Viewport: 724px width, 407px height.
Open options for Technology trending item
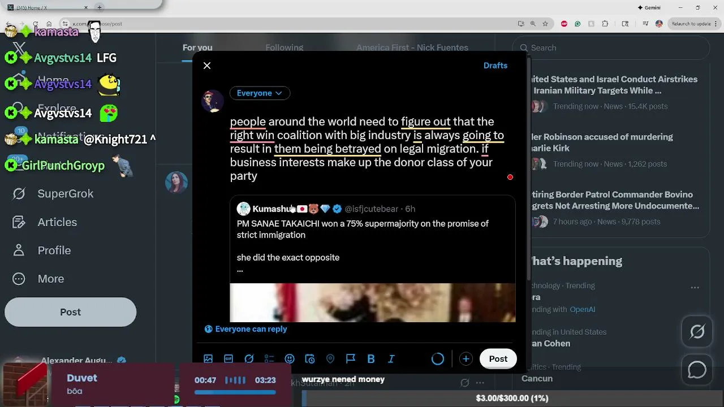695,287
